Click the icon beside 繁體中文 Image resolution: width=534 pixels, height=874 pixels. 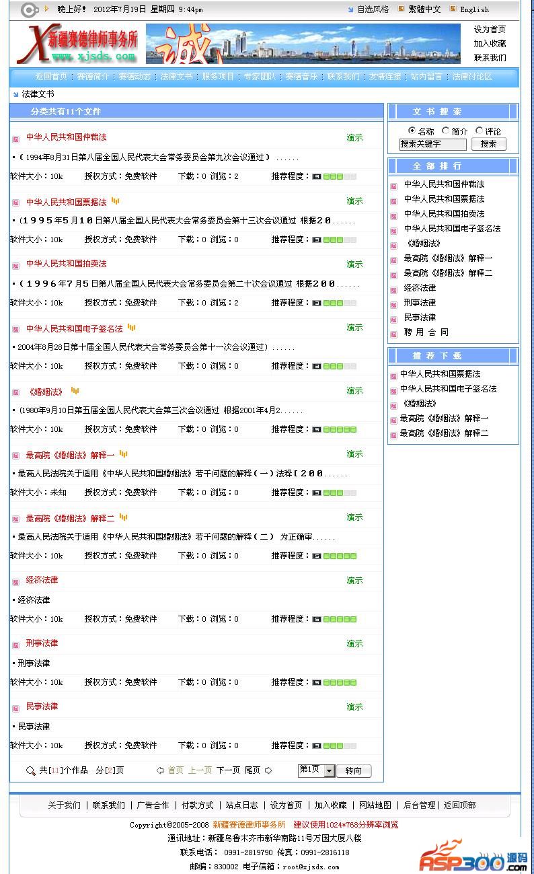click(402, 9)
